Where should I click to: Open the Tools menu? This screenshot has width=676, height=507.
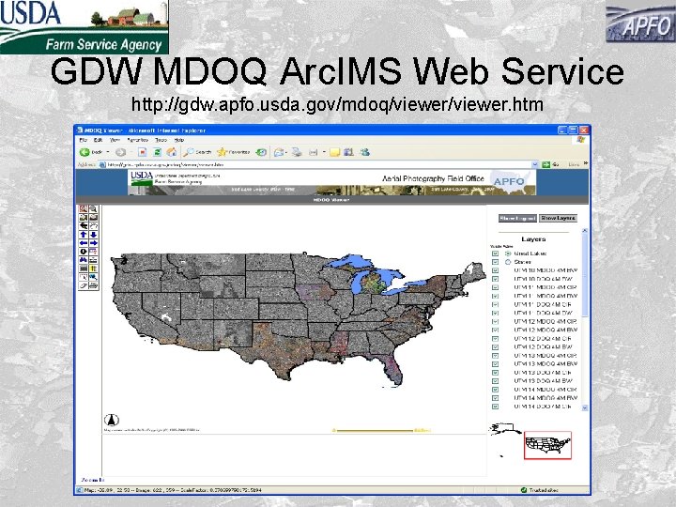161,140
